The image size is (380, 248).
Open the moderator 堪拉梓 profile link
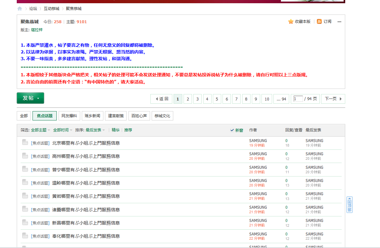click(36, 30)
